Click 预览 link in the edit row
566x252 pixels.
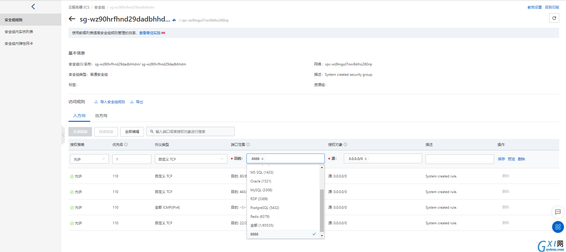pyautogui.click(x=511, y=159)
